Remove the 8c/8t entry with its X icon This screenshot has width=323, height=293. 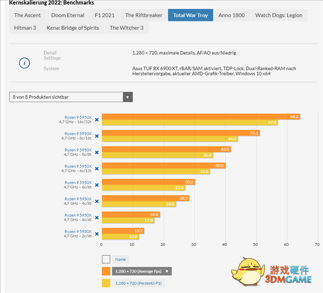[x=97, y=153]
